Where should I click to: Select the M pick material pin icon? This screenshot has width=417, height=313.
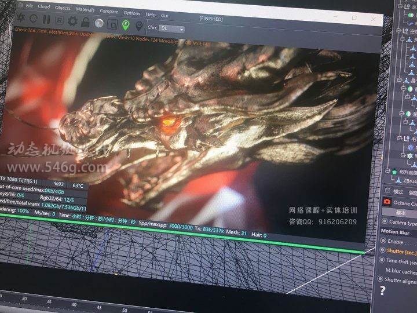pos(139,26)
